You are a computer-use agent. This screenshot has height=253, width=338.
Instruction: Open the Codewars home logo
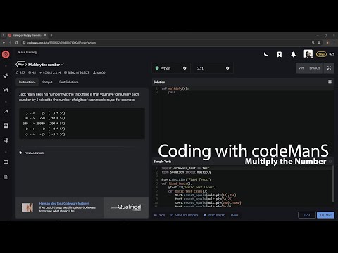6,54
